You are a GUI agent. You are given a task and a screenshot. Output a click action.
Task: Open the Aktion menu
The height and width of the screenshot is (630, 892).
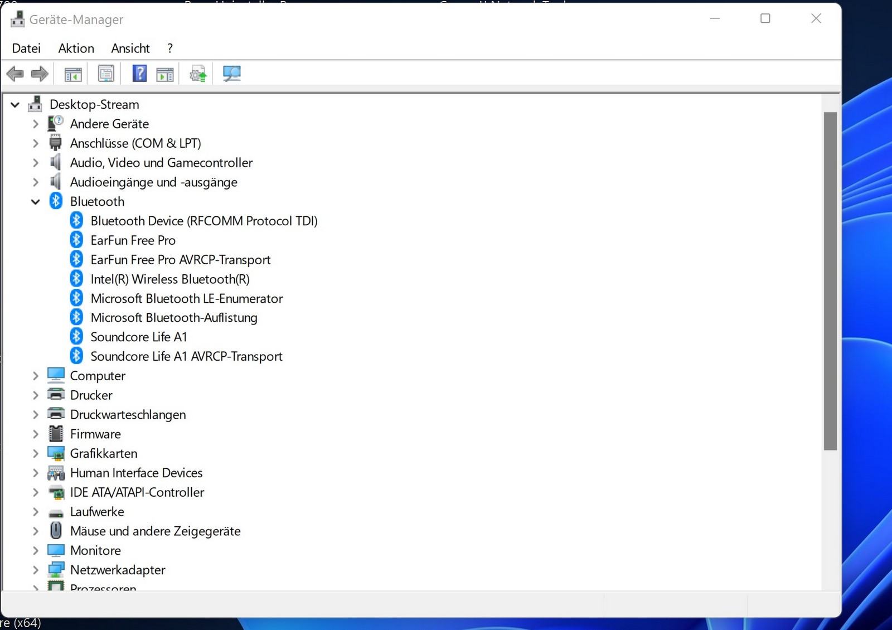76,48
